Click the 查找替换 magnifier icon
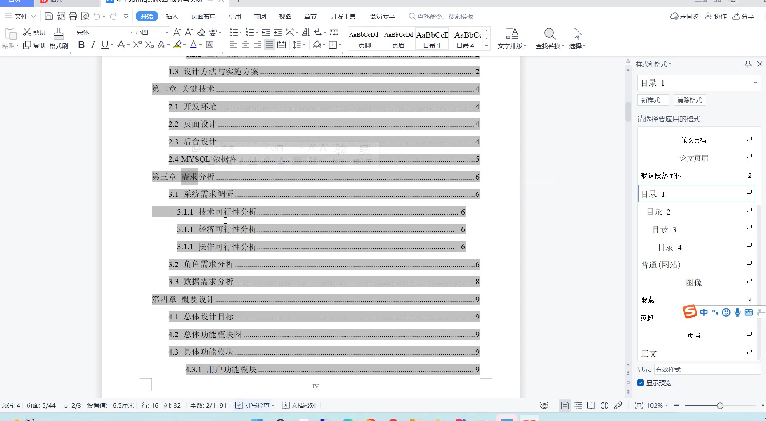 point(550,34)
